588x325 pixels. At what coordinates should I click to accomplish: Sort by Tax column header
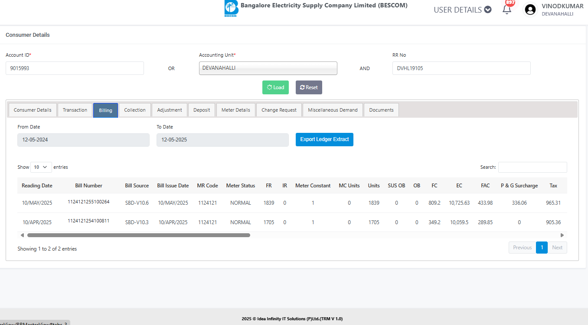(x=553, y=186)
